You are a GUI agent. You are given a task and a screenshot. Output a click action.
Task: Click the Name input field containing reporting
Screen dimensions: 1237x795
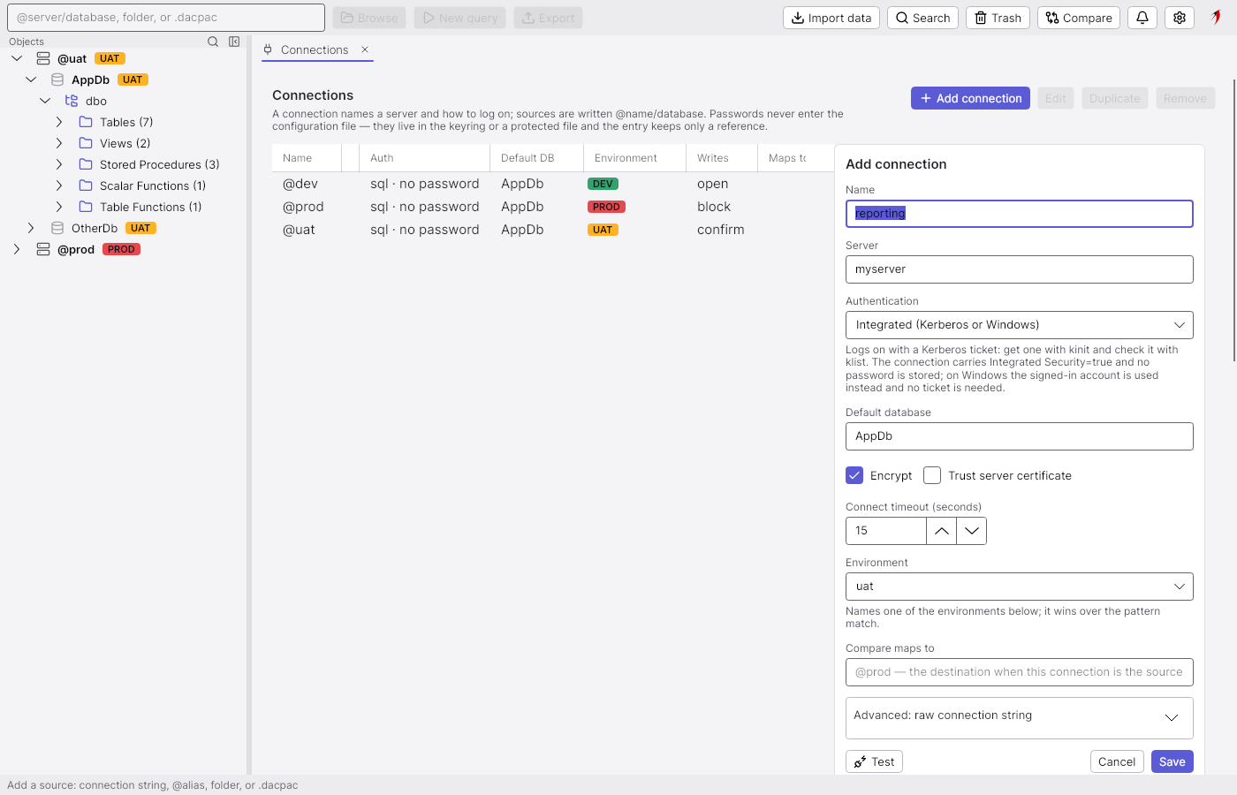(1020, 214)
